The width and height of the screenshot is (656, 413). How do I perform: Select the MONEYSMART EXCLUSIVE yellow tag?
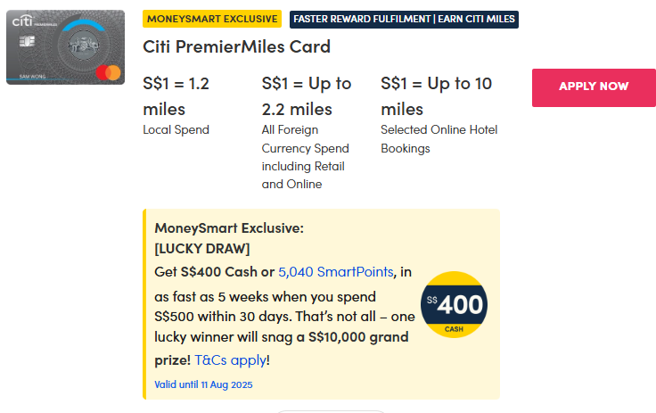pos(212,19)
